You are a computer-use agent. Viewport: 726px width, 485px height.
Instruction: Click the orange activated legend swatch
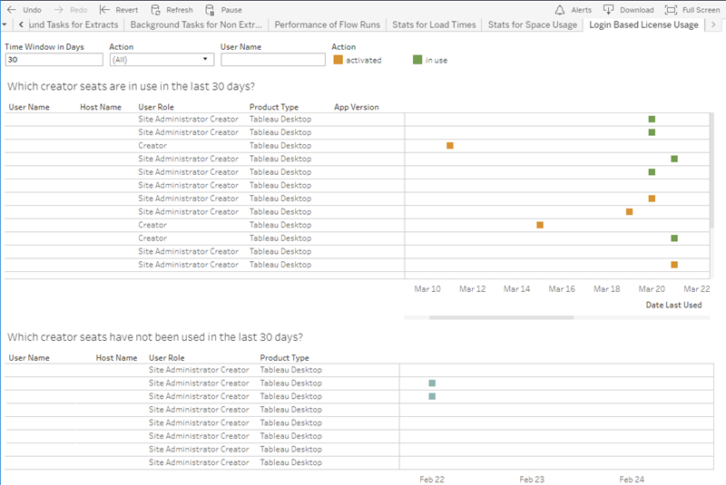pos(338,60)
